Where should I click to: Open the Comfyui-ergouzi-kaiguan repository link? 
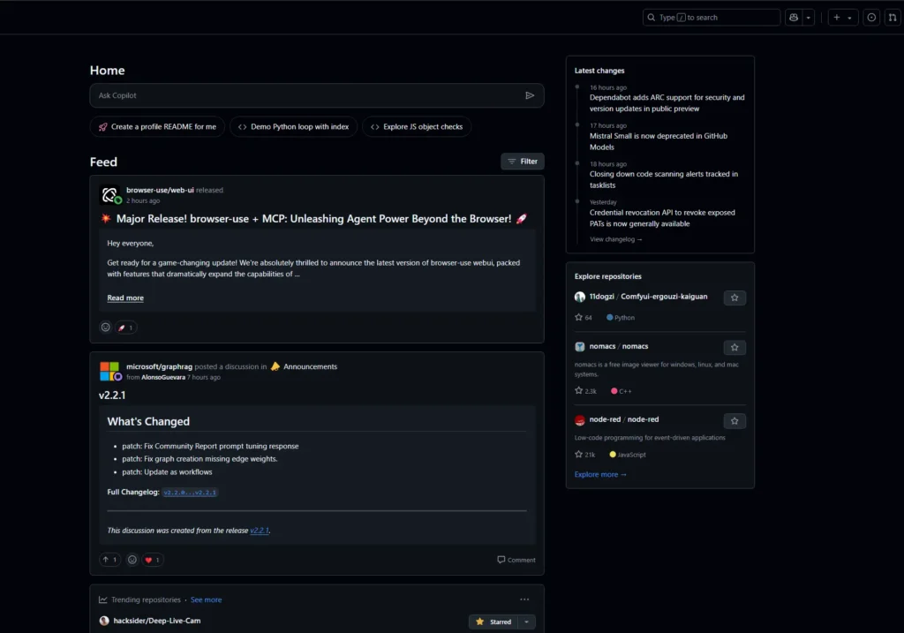pyautogui.click(x=664, y=297)
